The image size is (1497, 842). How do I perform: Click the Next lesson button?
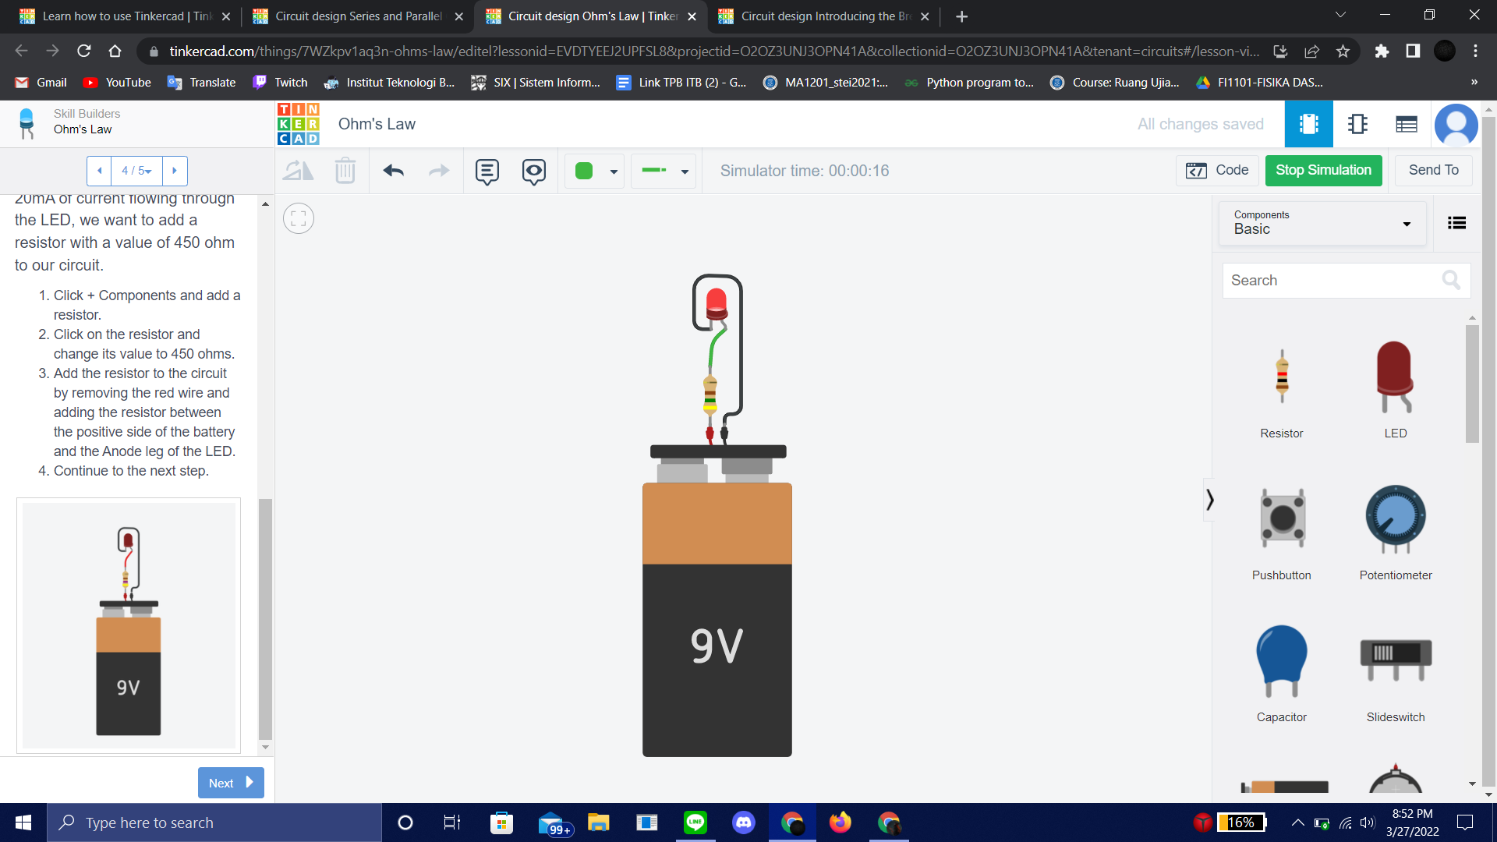click(x=231, y=783)
